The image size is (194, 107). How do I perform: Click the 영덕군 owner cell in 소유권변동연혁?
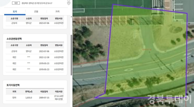(29, 51)
